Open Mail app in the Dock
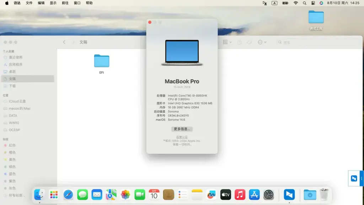The height and width of the screenshot is (205, 364). click(97, 194)
